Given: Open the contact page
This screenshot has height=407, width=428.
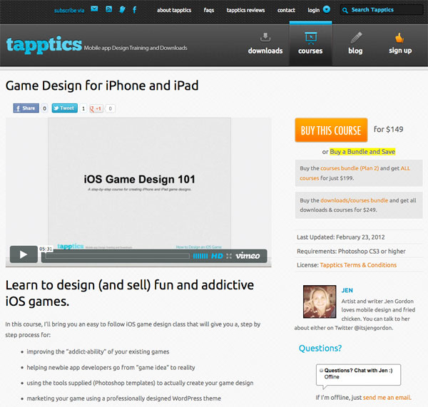Looking at the screenshot, I should [286, 11].
